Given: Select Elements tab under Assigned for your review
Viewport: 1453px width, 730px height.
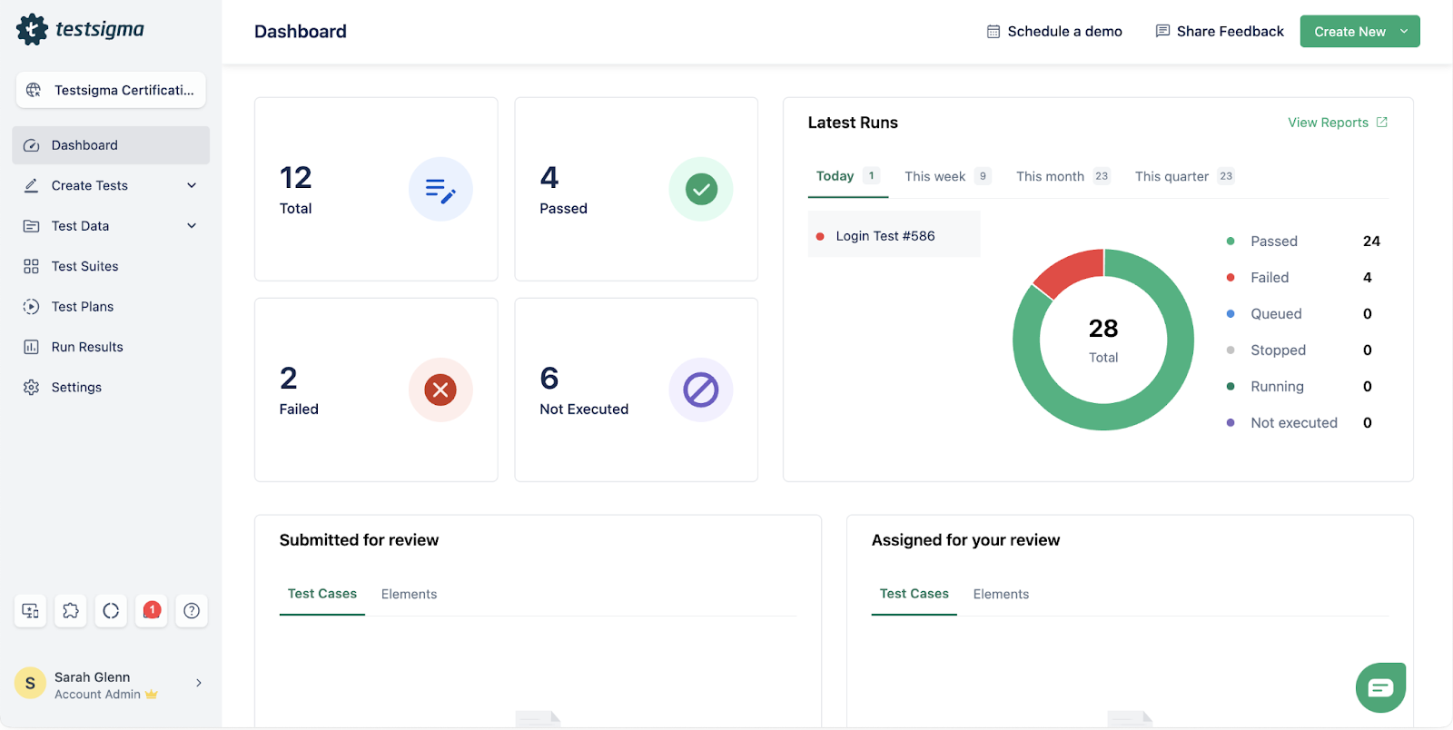Looking at the screenshot, I should coord(1001,595).
